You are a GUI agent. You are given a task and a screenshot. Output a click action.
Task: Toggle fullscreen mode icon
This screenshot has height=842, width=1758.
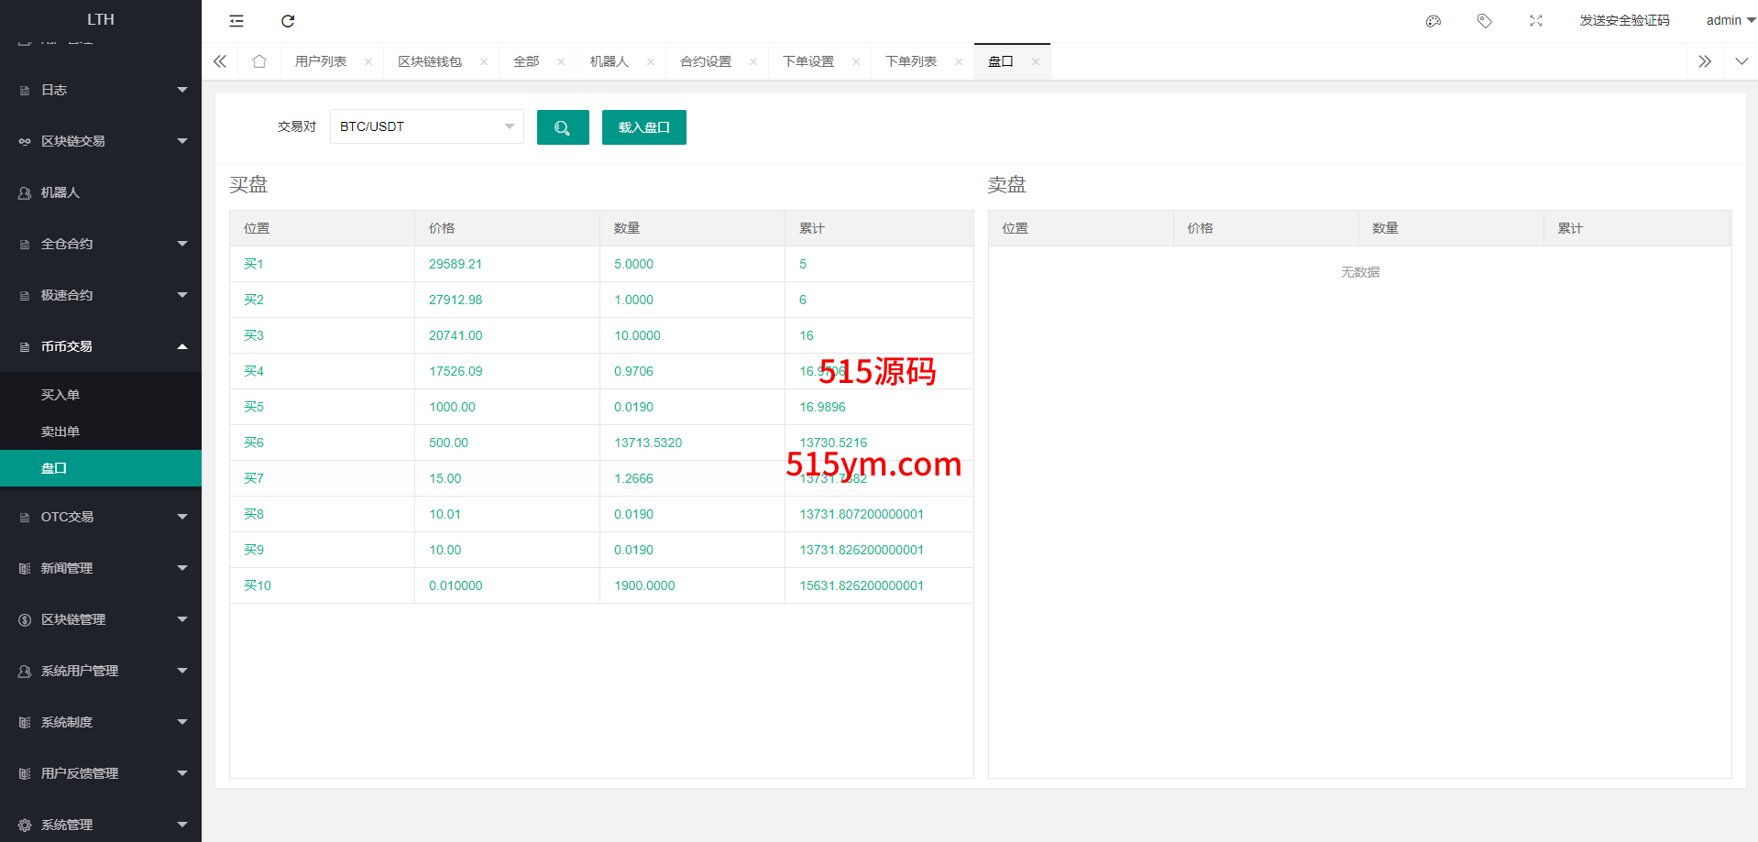1536,21
